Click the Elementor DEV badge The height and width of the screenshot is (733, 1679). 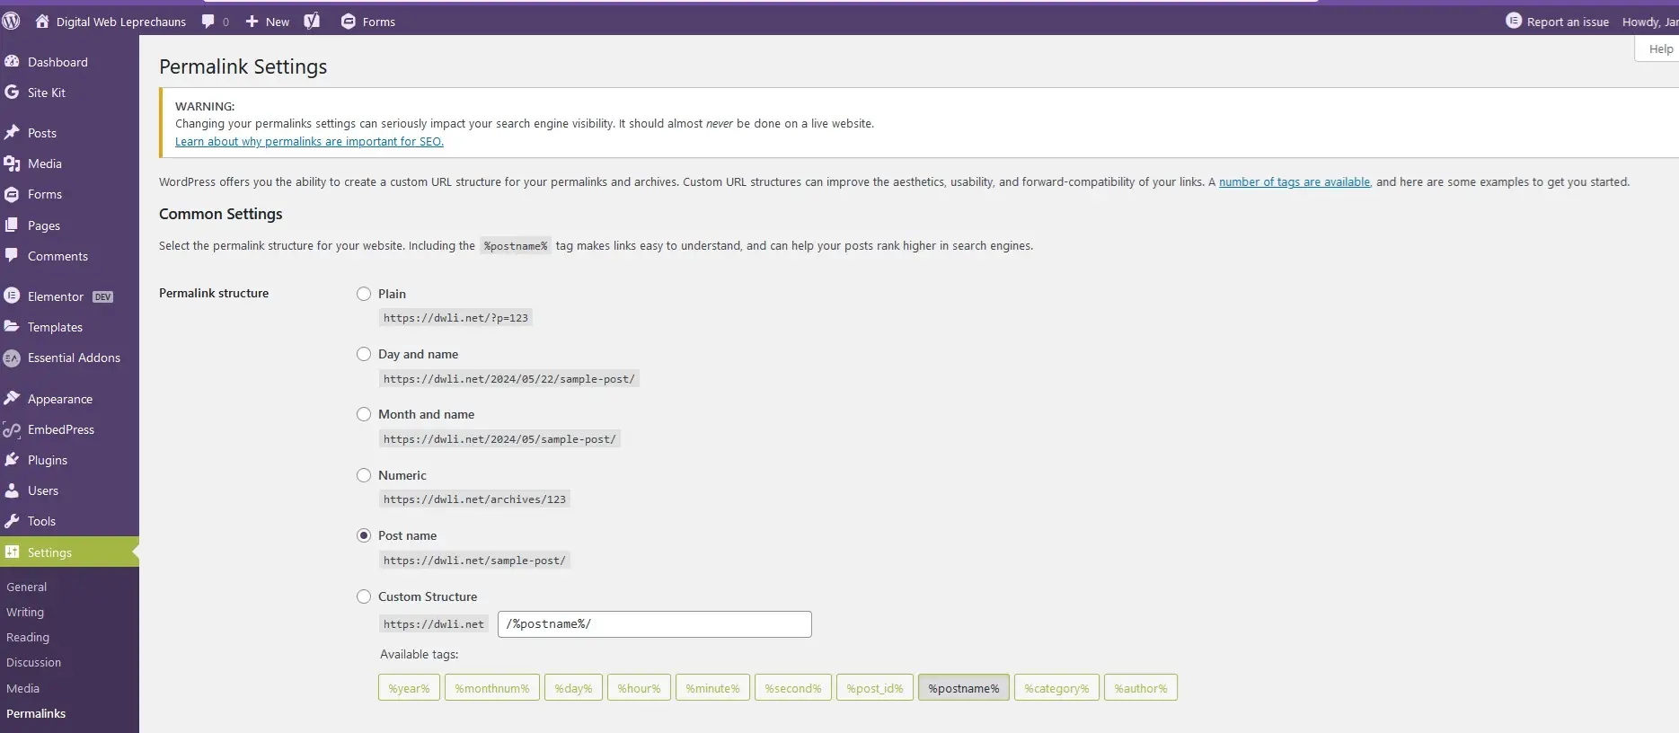coord(103,296)
